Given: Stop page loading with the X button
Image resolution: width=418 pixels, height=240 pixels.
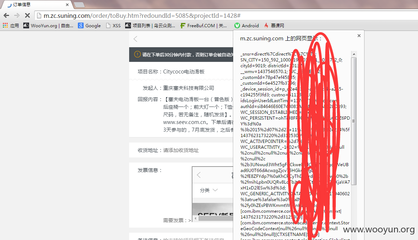Looking at the screenshot, I should click(27, 15).
